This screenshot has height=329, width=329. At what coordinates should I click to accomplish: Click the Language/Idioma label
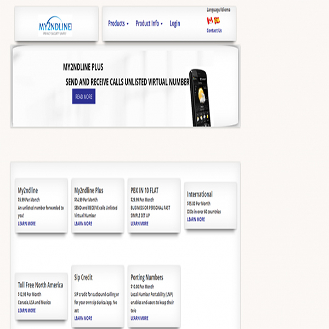tap(218, 10)
